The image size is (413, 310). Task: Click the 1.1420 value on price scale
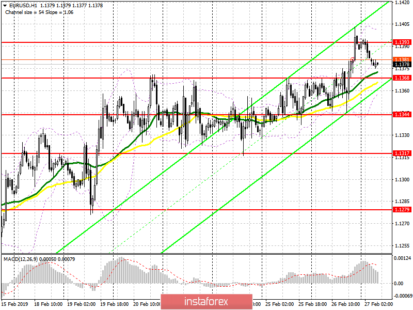tap(402, 3)
